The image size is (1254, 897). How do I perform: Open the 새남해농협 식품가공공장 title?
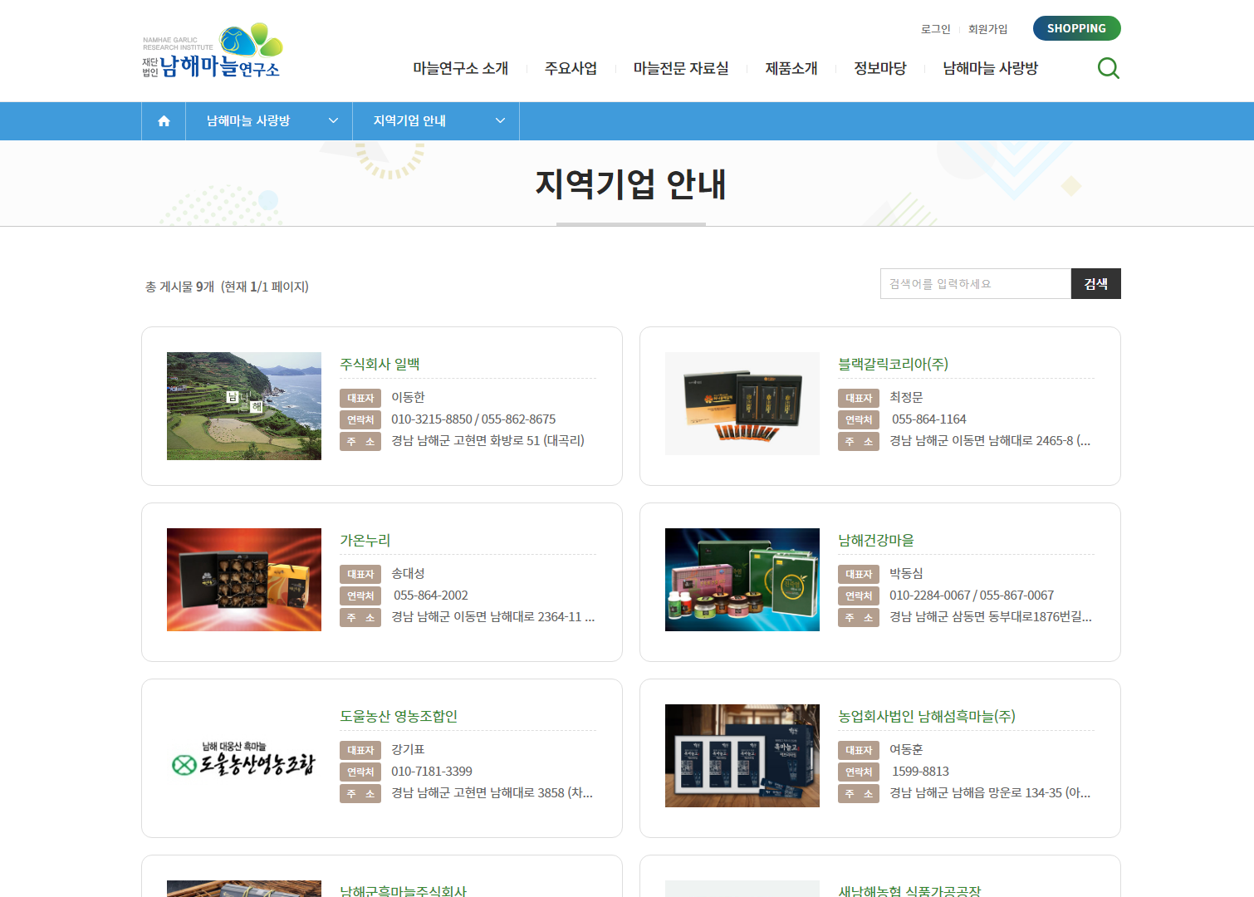909,890
